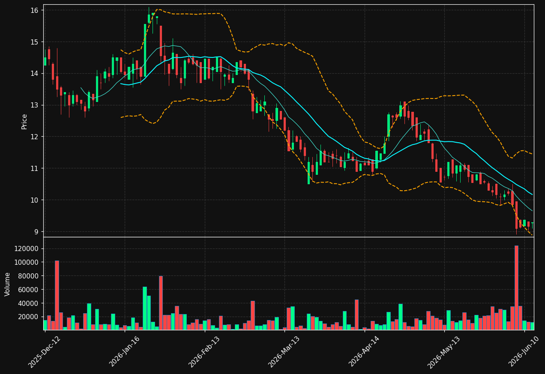Click the volume tick label 80000
Image resolution: width=545 pixels, height=374 pixels.
coord(29,276)
